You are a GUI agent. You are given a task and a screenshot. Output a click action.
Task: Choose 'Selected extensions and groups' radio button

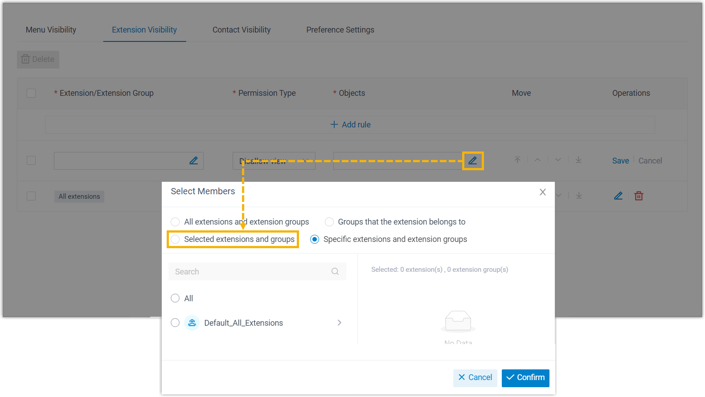tap(175, 239)
